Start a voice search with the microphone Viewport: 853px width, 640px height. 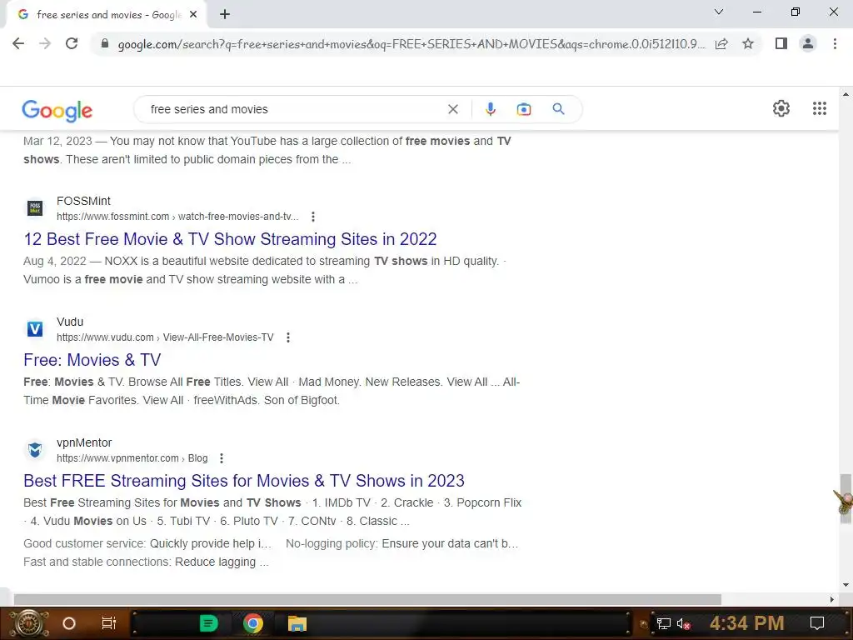coord(490,109)
